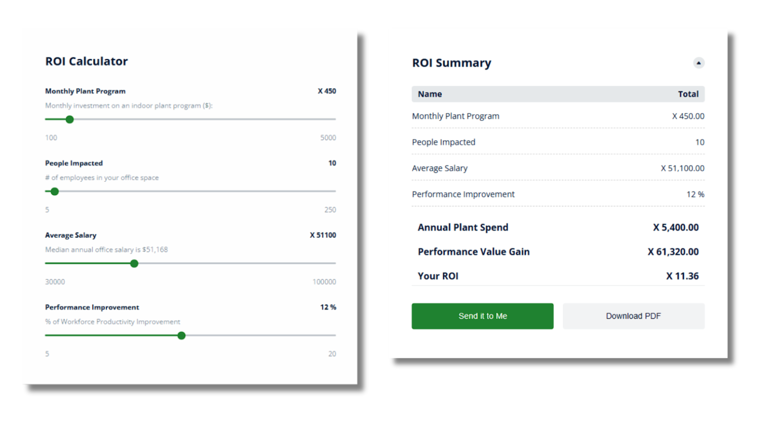Click the 5000 maximum label of plant slider
Screen dimensions: 757x426
(x=328, y=138)
